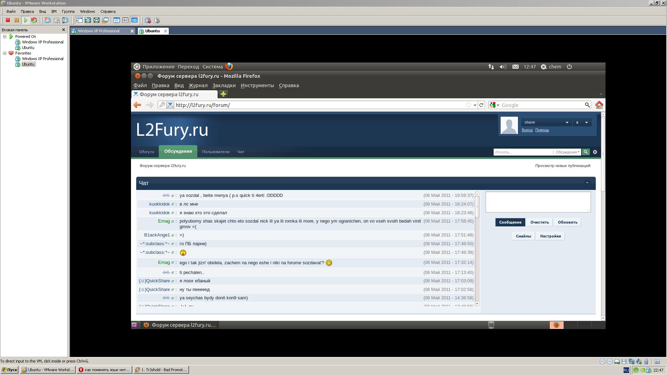Click the green Power On VM icon

pyautogui.click(x=25, y=20)
